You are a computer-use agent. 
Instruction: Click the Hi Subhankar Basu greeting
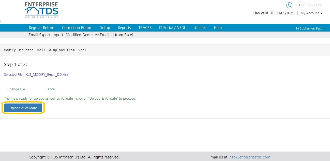[x=309, y=28]
